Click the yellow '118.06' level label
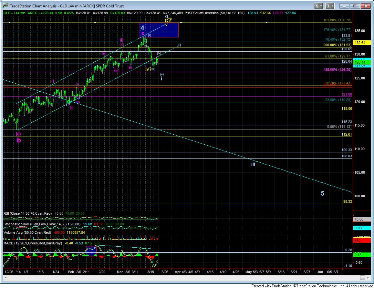The width and height of the screenshot is (374, 288). coord(347,109)
